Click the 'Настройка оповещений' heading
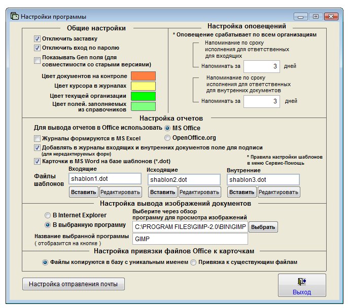The width and height of the screenshot is (348, 308). point(247,26)
